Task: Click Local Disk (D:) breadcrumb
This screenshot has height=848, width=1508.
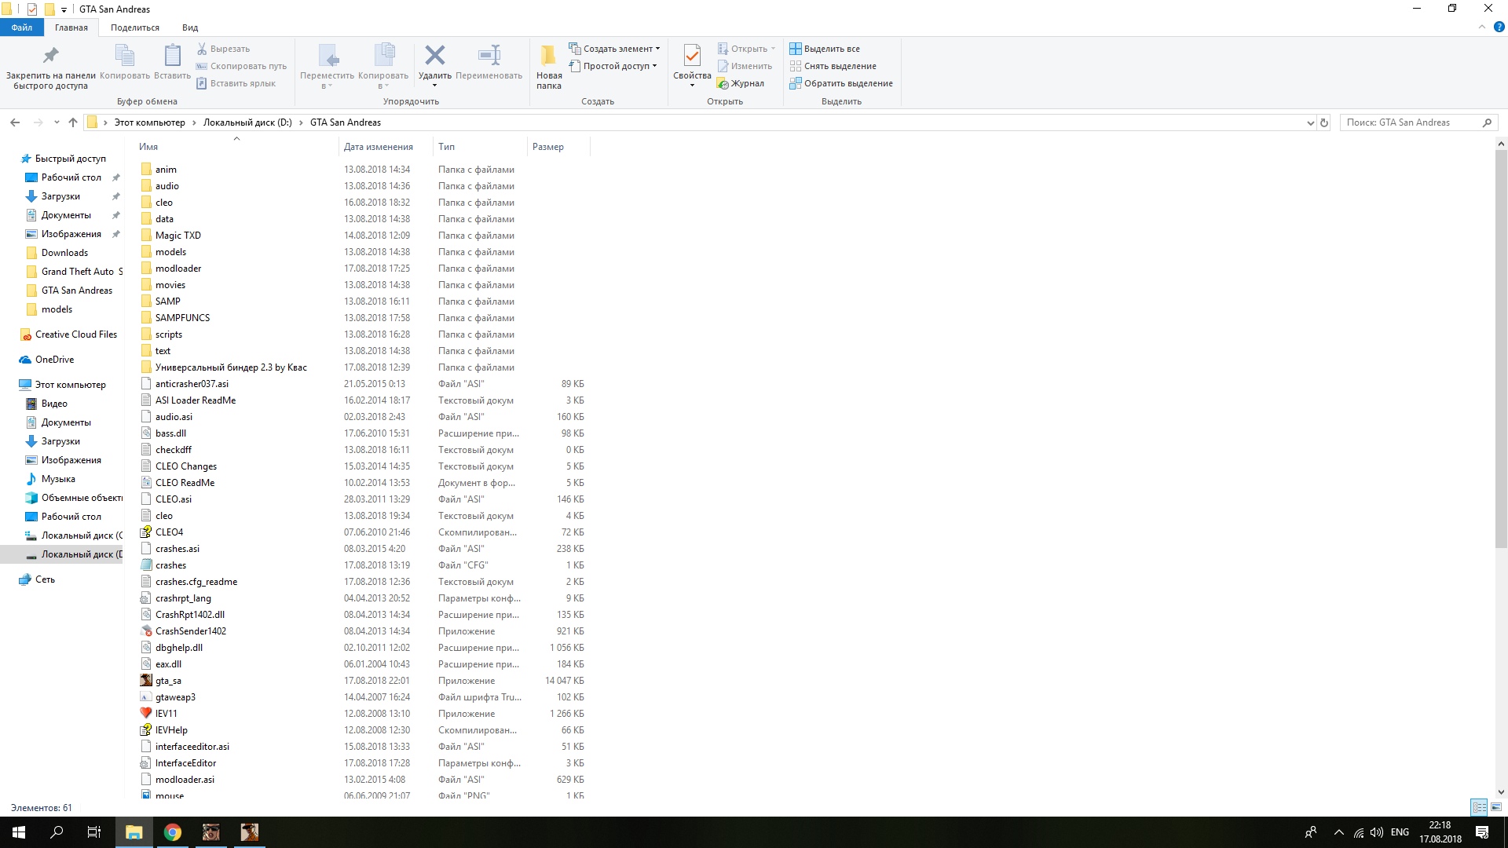Action: [x=247, y=122]
